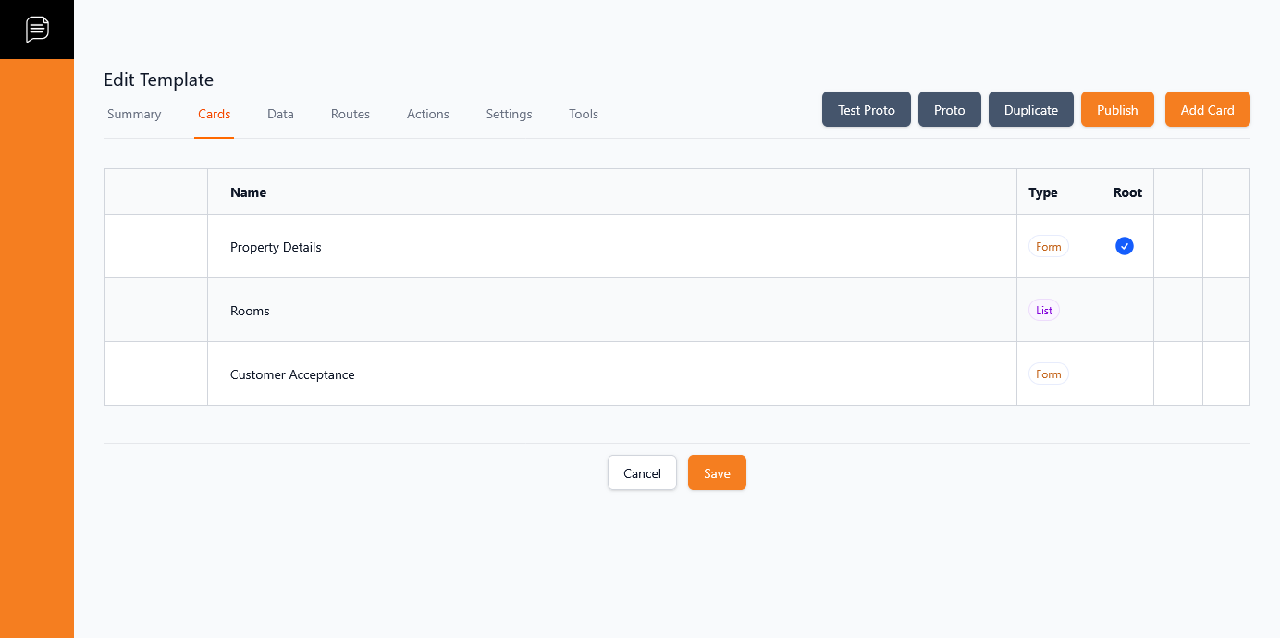Open the Customer Acceptance card
The image size is (1280, 638).
(x=292, y=374)
